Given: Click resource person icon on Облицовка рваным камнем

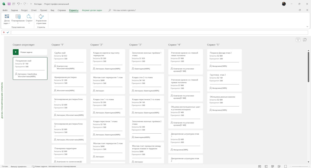Looking at the screenshot, I should (210, 110).
